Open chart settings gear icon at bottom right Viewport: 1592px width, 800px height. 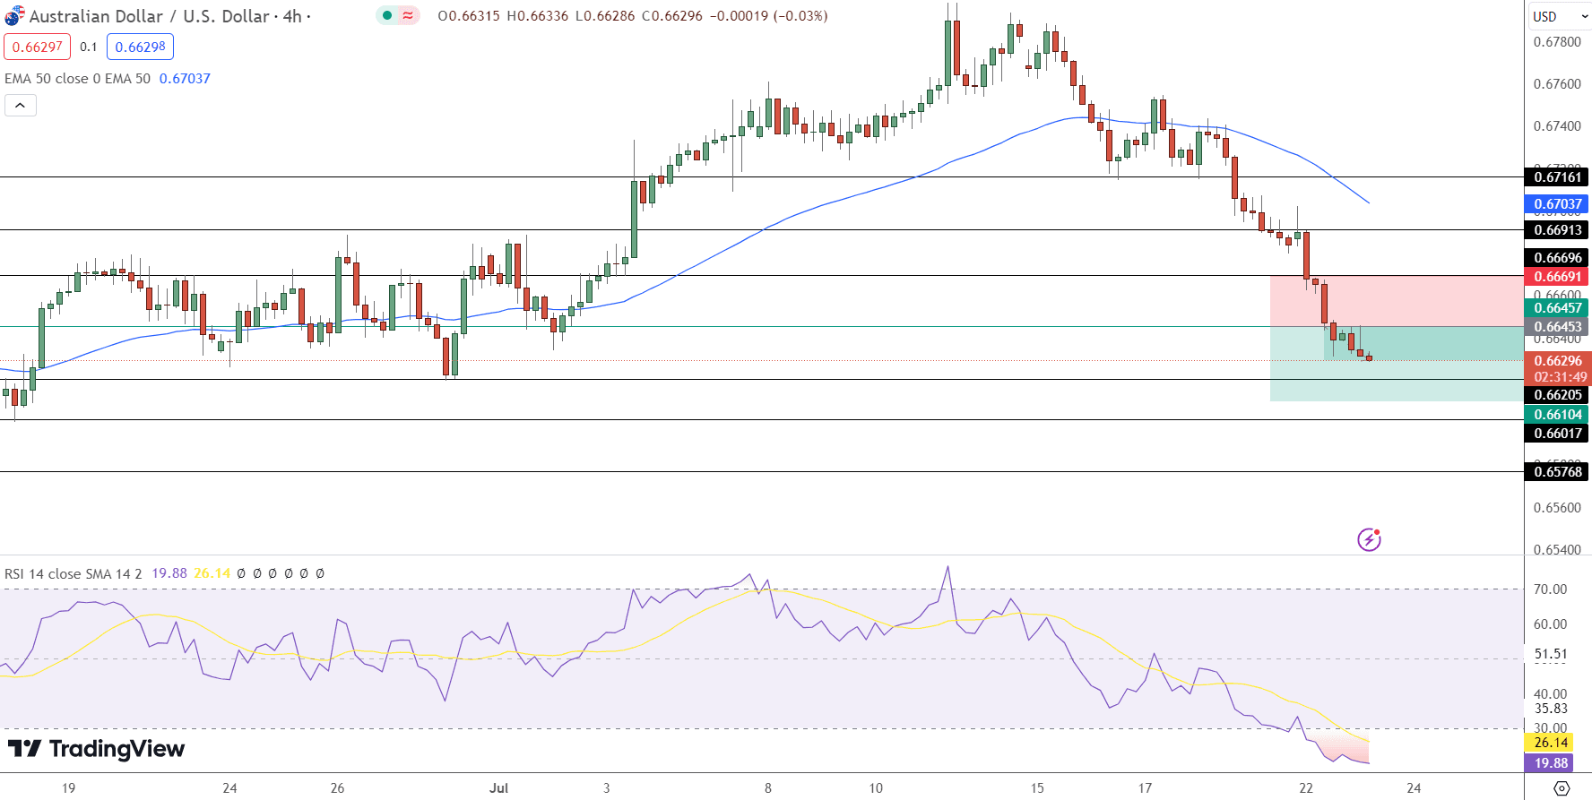pyautogui.click(x=1562, y=788)
